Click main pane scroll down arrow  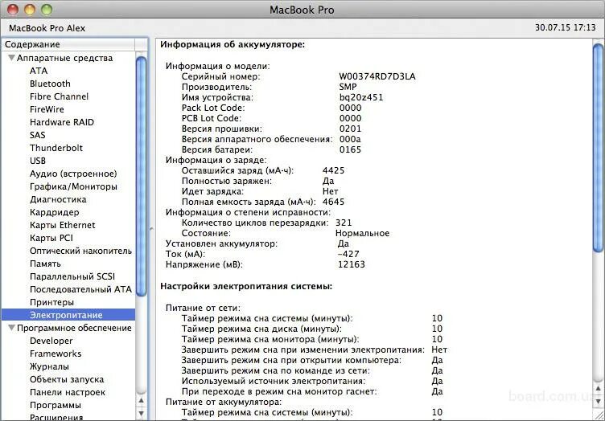click(x=598, y=402)
